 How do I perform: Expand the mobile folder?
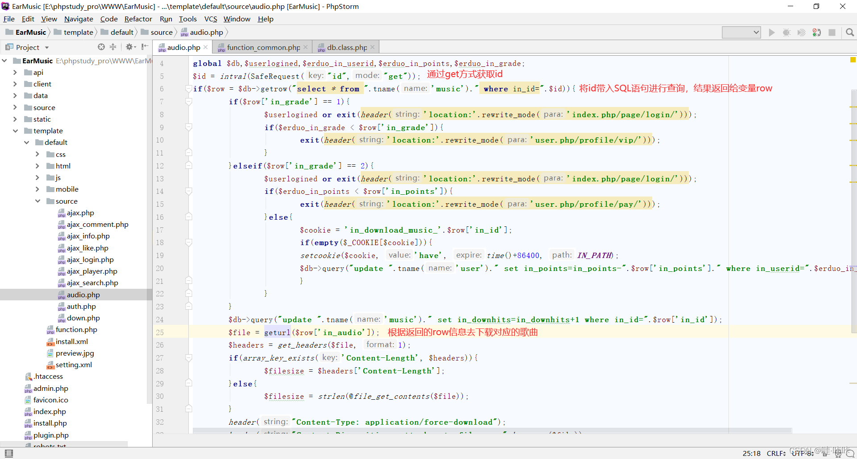[37, 189]
